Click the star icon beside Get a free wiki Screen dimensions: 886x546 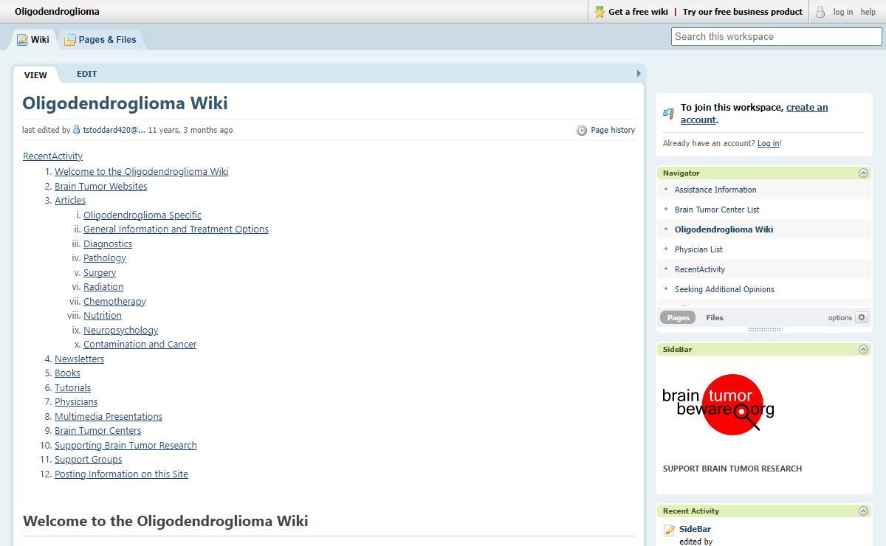[x=600, y=12]
